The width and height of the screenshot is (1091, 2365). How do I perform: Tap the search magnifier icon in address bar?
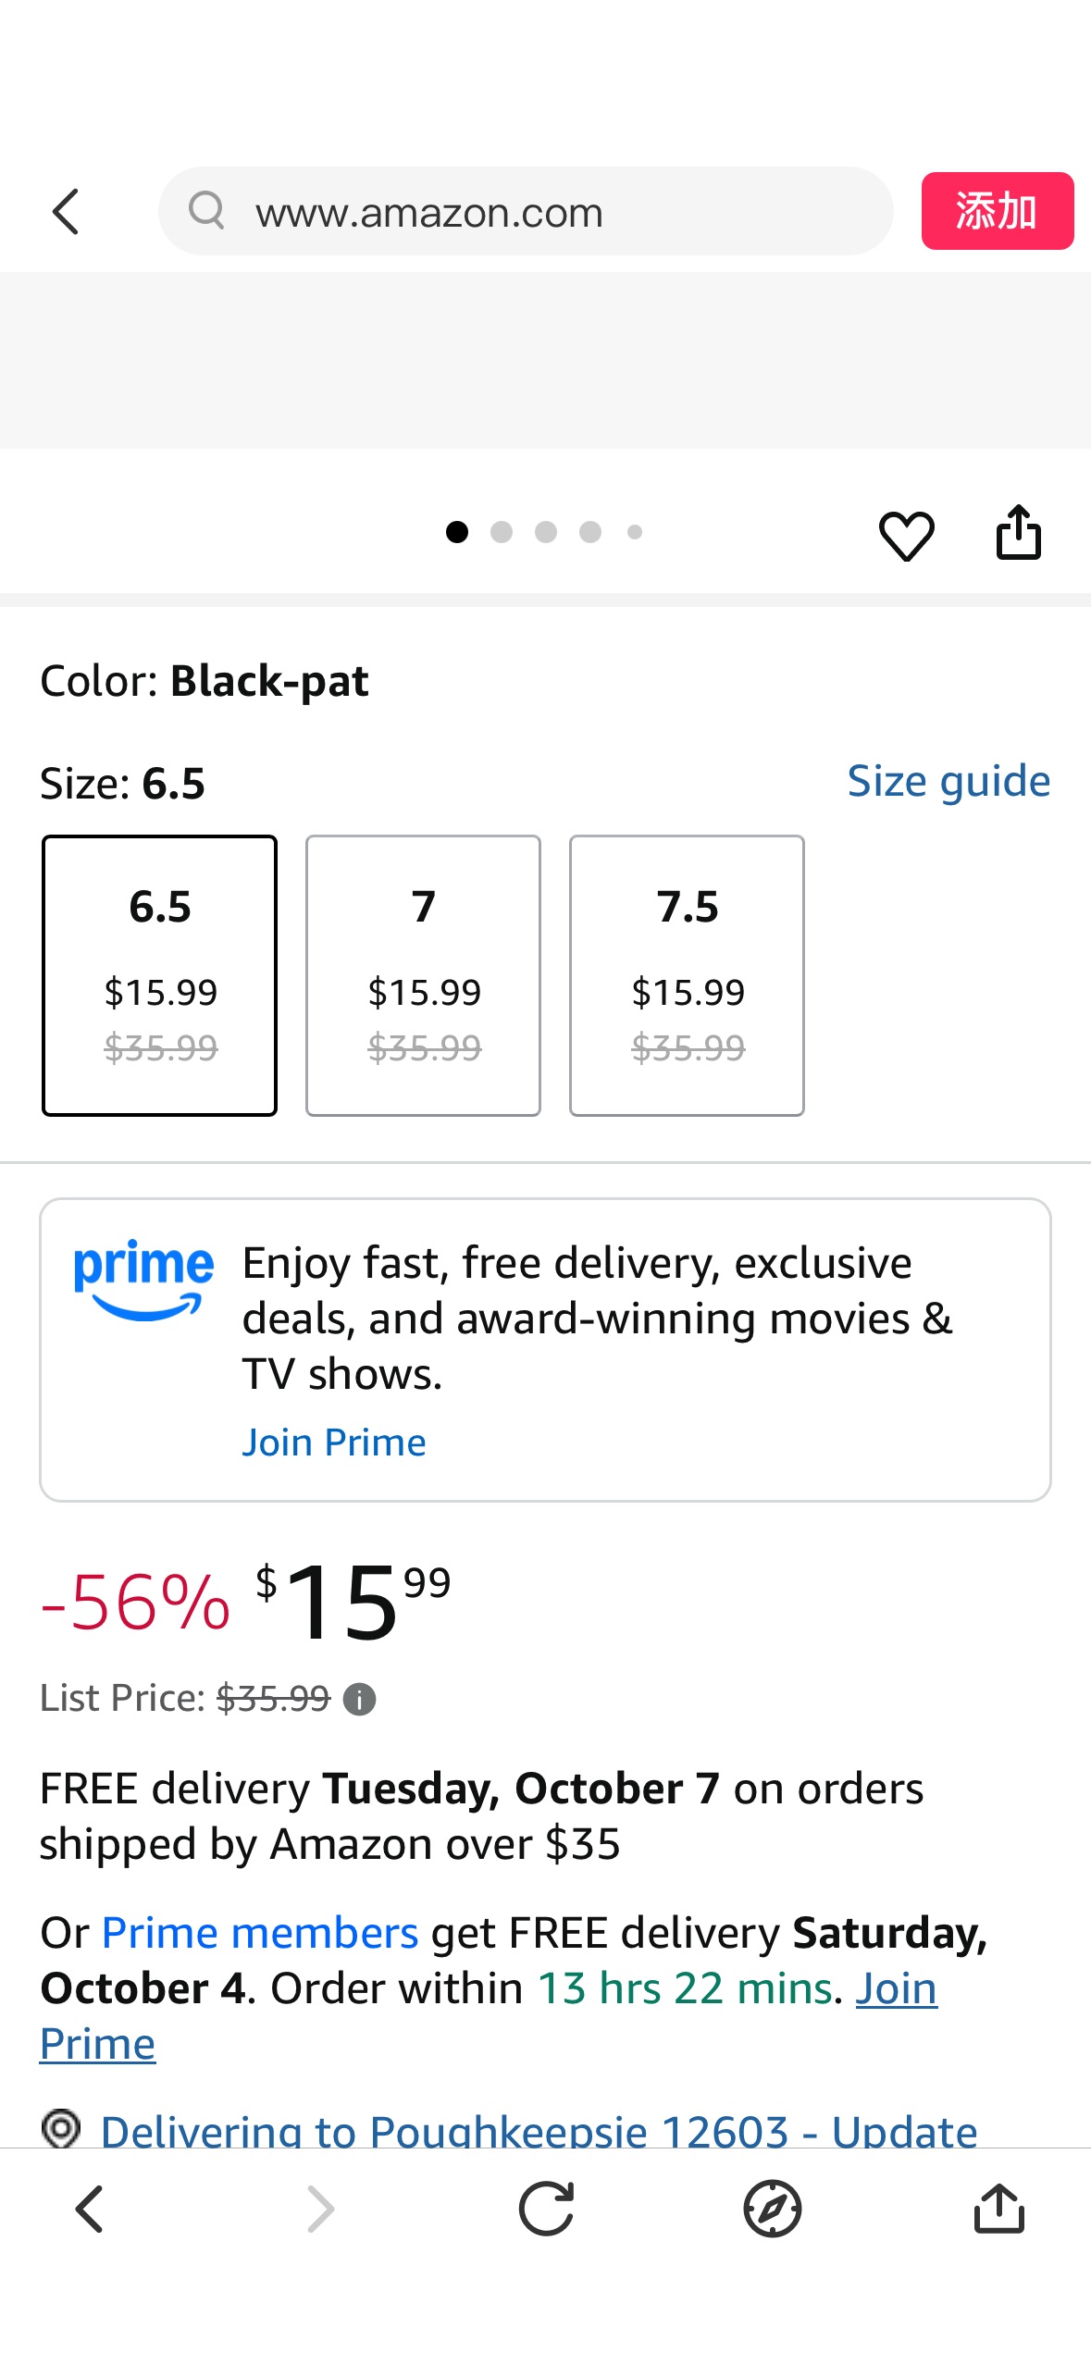point(206,211)
